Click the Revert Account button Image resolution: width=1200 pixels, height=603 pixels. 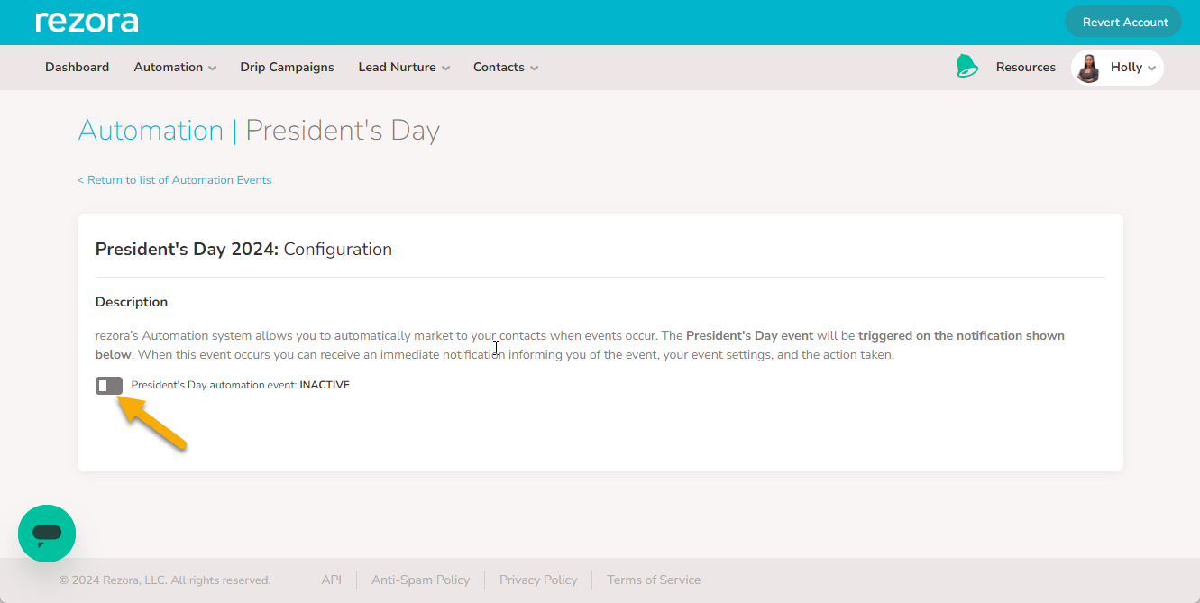[1124, 23]
